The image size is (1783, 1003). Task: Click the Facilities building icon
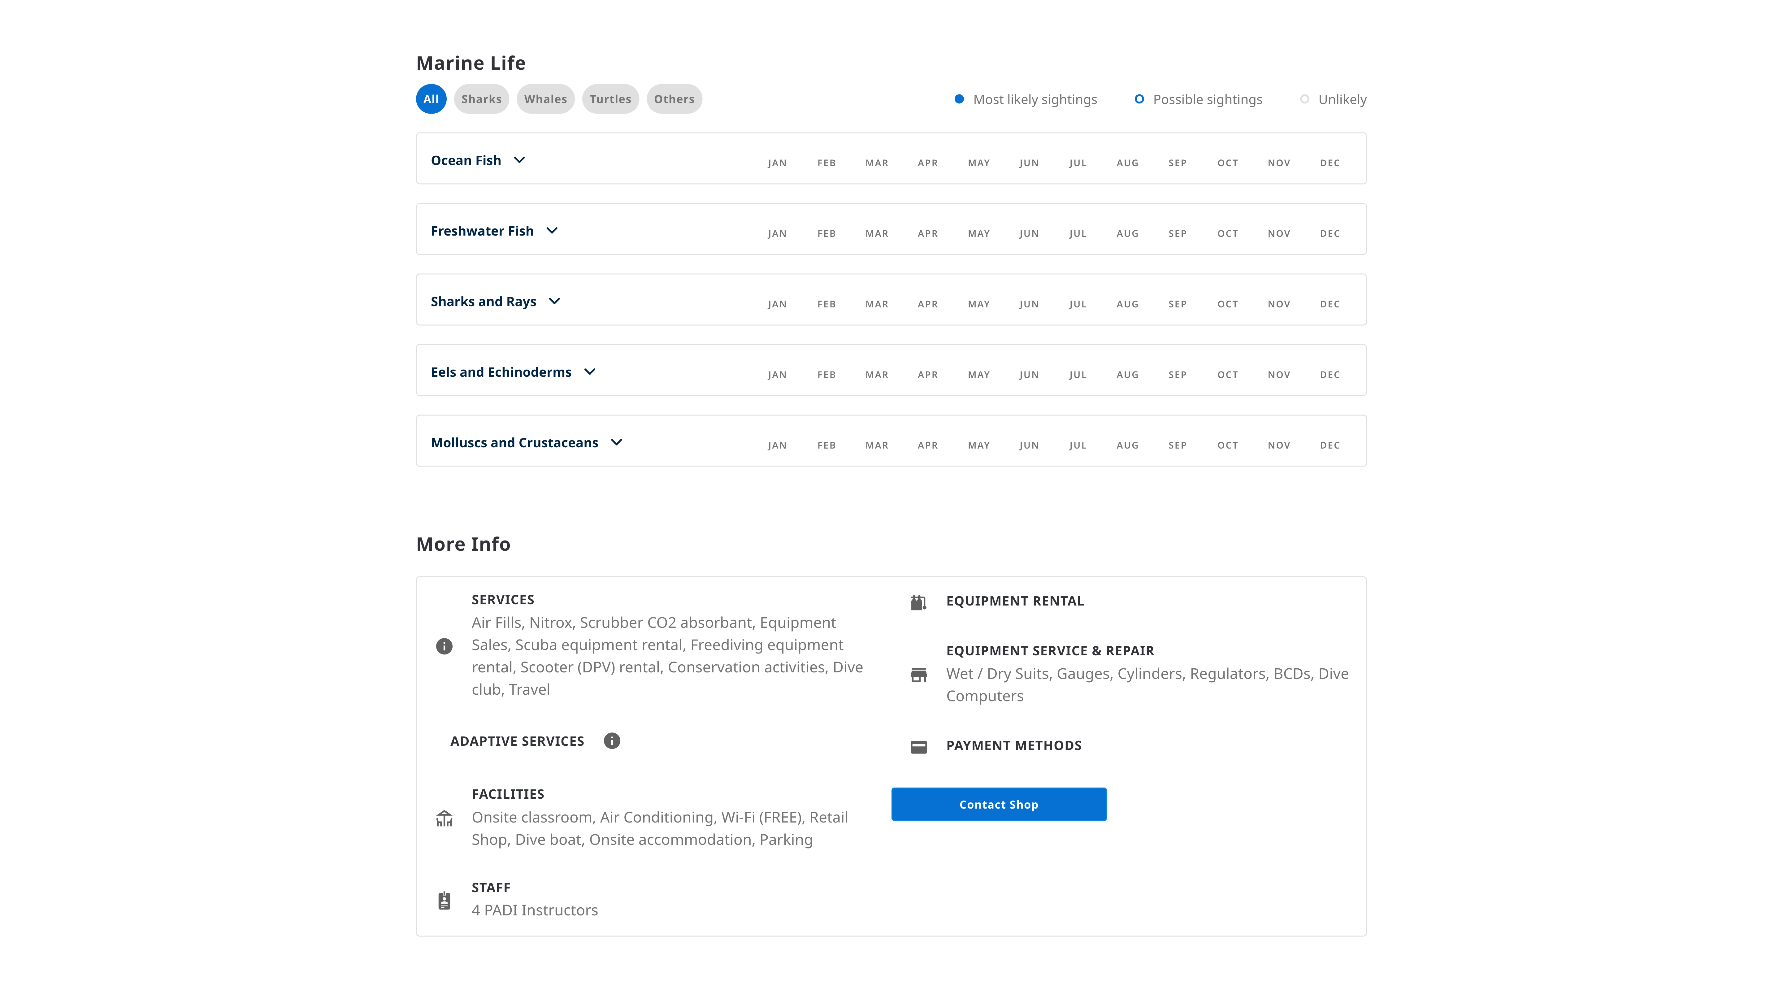click(x=445, y=819)
